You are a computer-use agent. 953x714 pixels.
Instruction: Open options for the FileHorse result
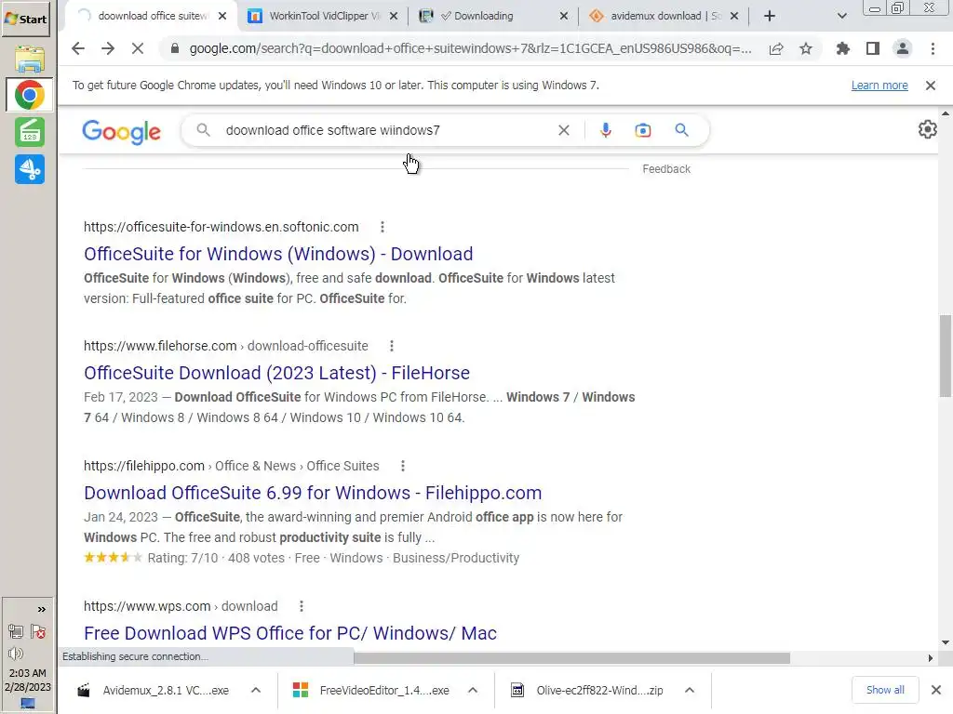[x=392, y=346]
